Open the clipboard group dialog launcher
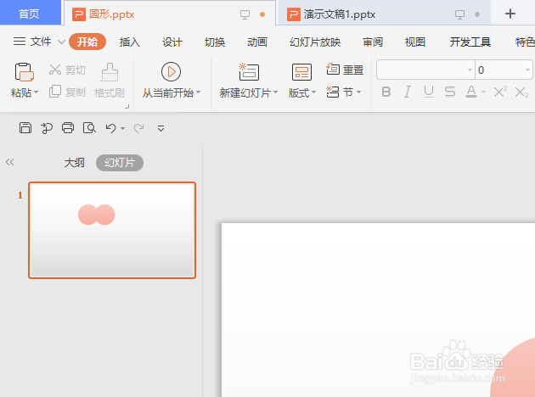Viewport: 535px width, 397px height. 127,107
